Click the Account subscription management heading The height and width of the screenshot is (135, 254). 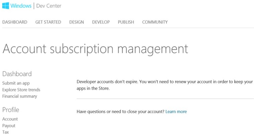pyautogui.click(x=95, y=49)
